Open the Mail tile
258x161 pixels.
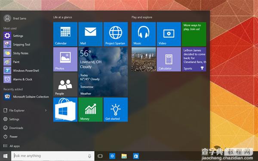point(90,34)
